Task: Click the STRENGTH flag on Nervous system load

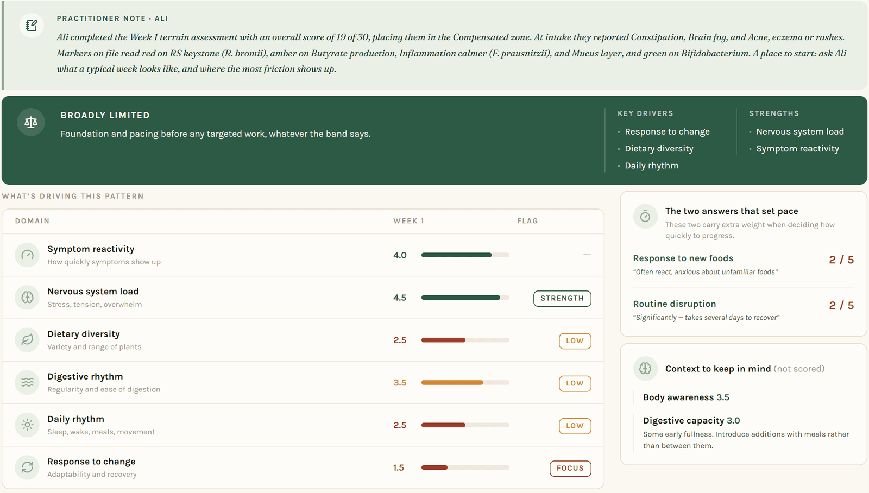Action: coord(562,298)
